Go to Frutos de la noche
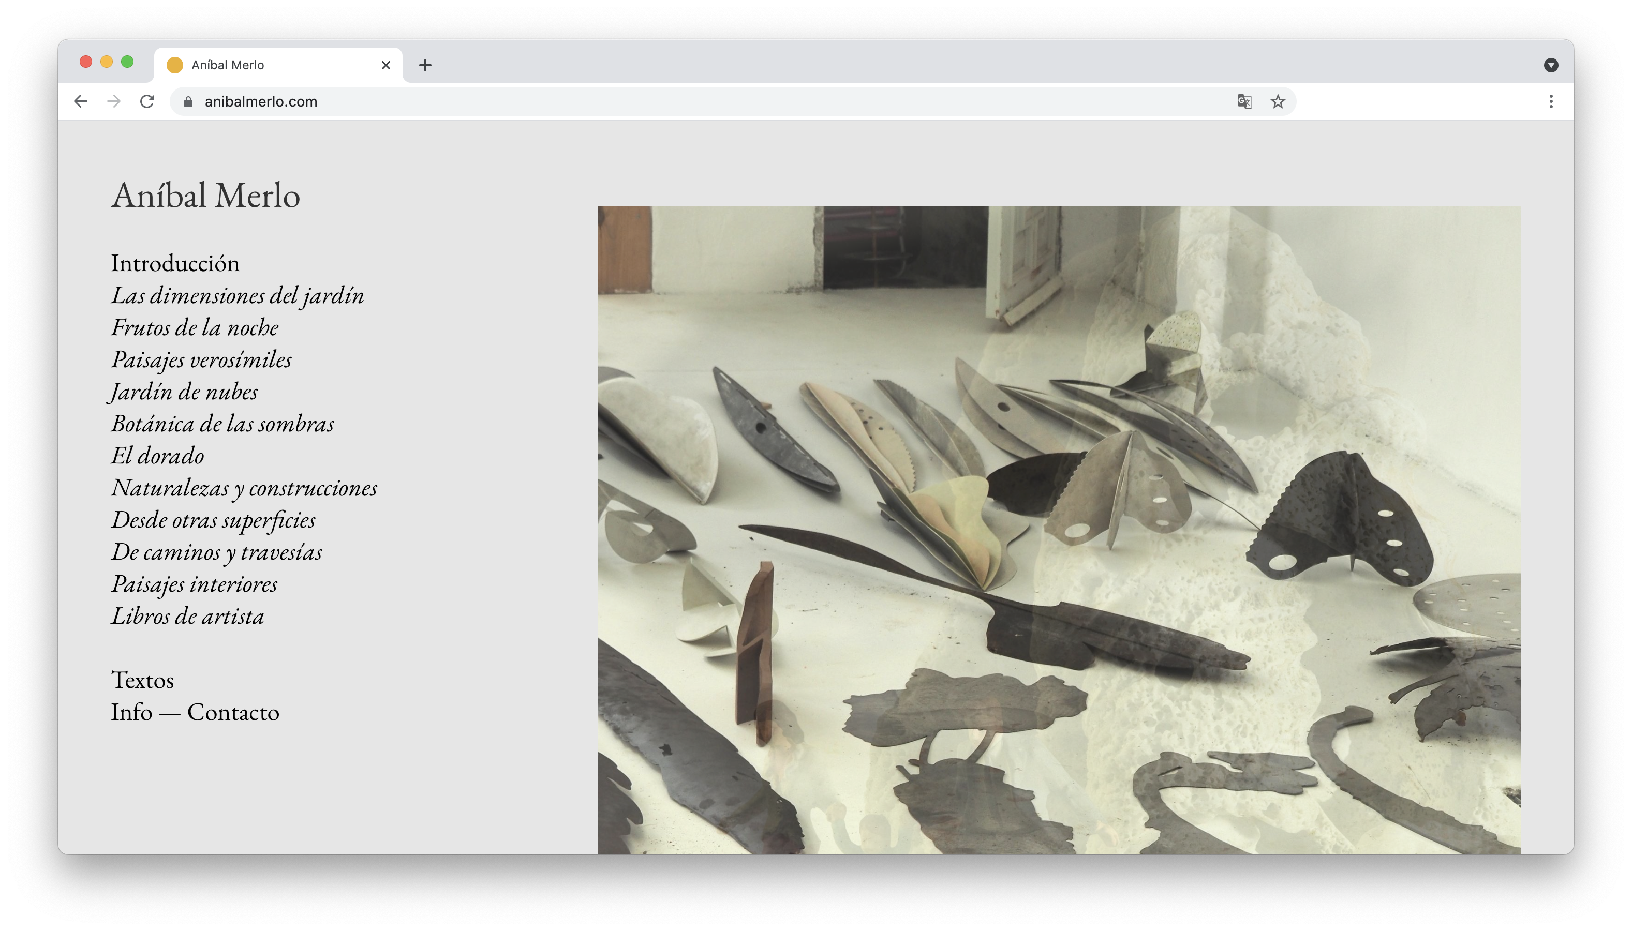Screen dimensions: 1632x931 [x=195, y=327]
